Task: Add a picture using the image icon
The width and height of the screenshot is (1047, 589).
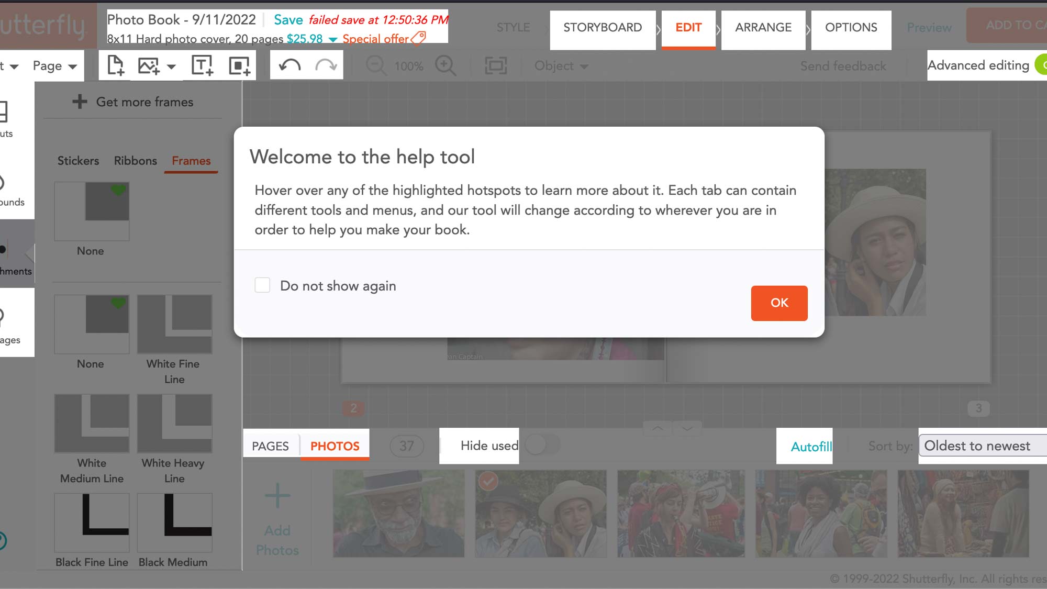Action: 148,64
